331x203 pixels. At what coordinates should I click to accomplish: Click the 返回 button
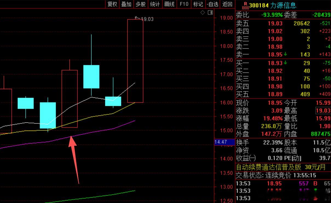point(228,4)
